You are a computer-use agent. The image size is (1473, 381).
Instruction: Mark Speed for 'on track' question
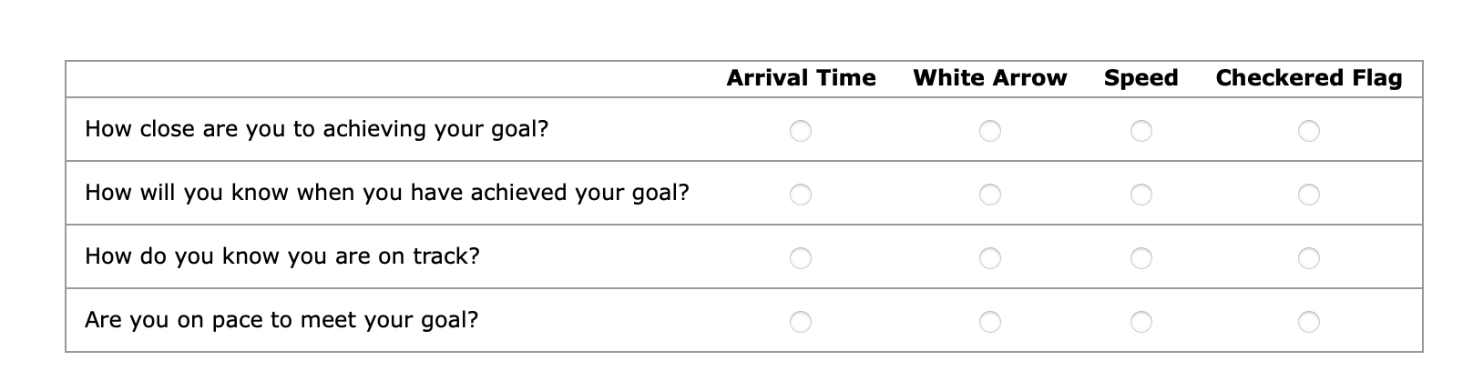[x=1141, y=258]
